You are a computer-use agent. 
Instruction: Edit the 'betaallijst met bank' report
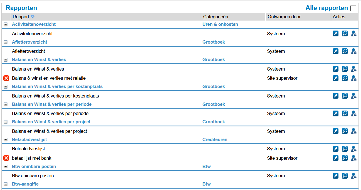point(335,158)
